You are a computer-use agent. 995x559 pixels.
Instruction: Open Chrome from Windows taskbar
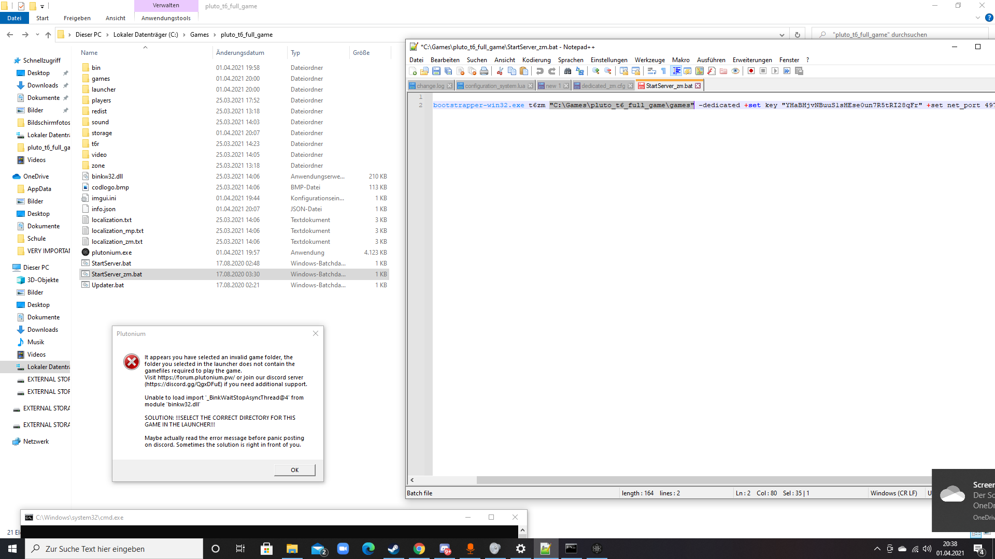tap(419, 549)
